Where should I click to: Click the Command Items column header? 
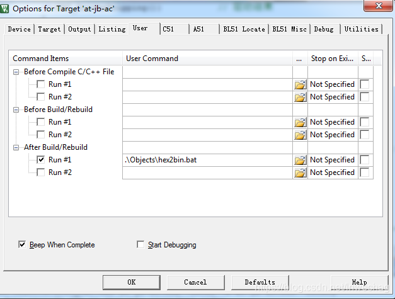66,59
